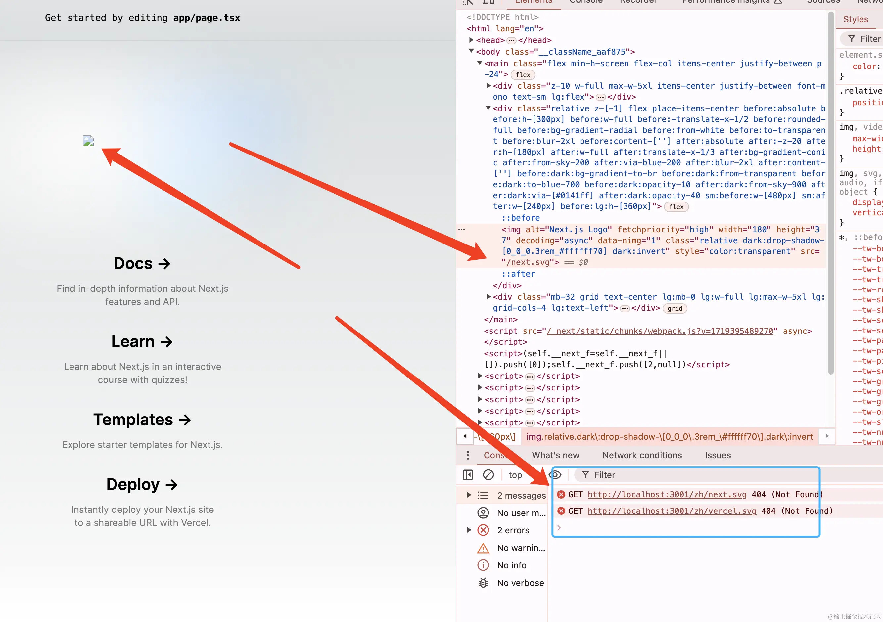Image resolution: width=883 pixels, height=622 pixels.
Task: Select the No verbose bug icon
Action: pos(483,583)
